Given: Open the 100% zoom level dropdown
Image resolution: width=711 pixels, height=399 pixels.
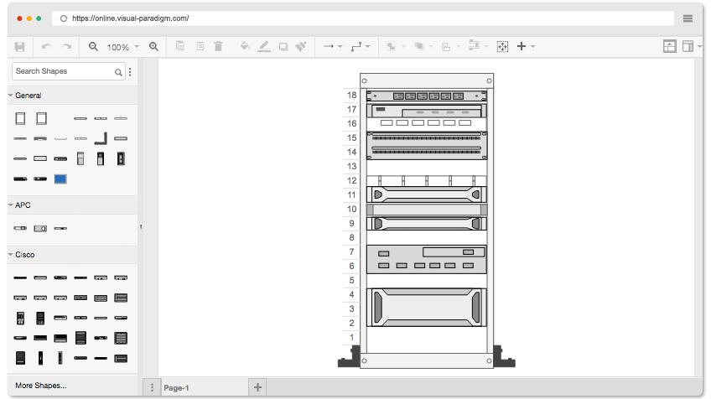Looking at the screenshot, I should point(123,47).
